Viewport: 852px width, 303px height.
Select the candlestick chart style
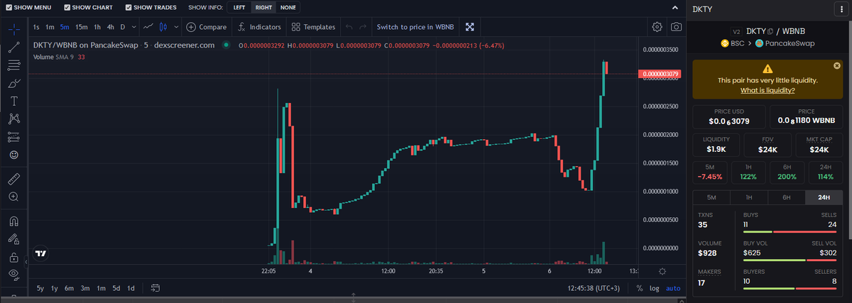point(163,27)
